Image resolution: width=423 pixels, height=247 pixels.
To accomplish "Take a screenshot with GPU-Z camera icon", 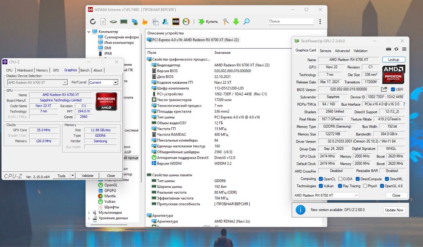I will point(388,49).
